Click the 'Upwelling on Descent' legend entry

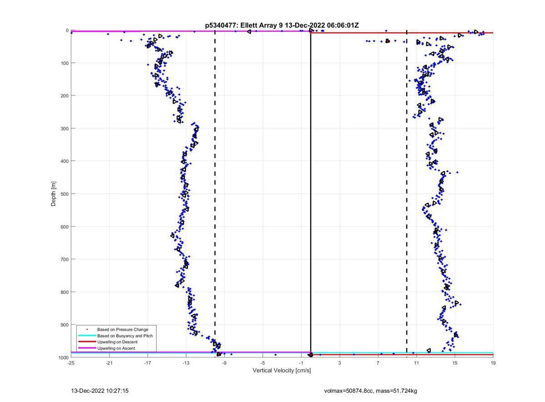(117, 342)
